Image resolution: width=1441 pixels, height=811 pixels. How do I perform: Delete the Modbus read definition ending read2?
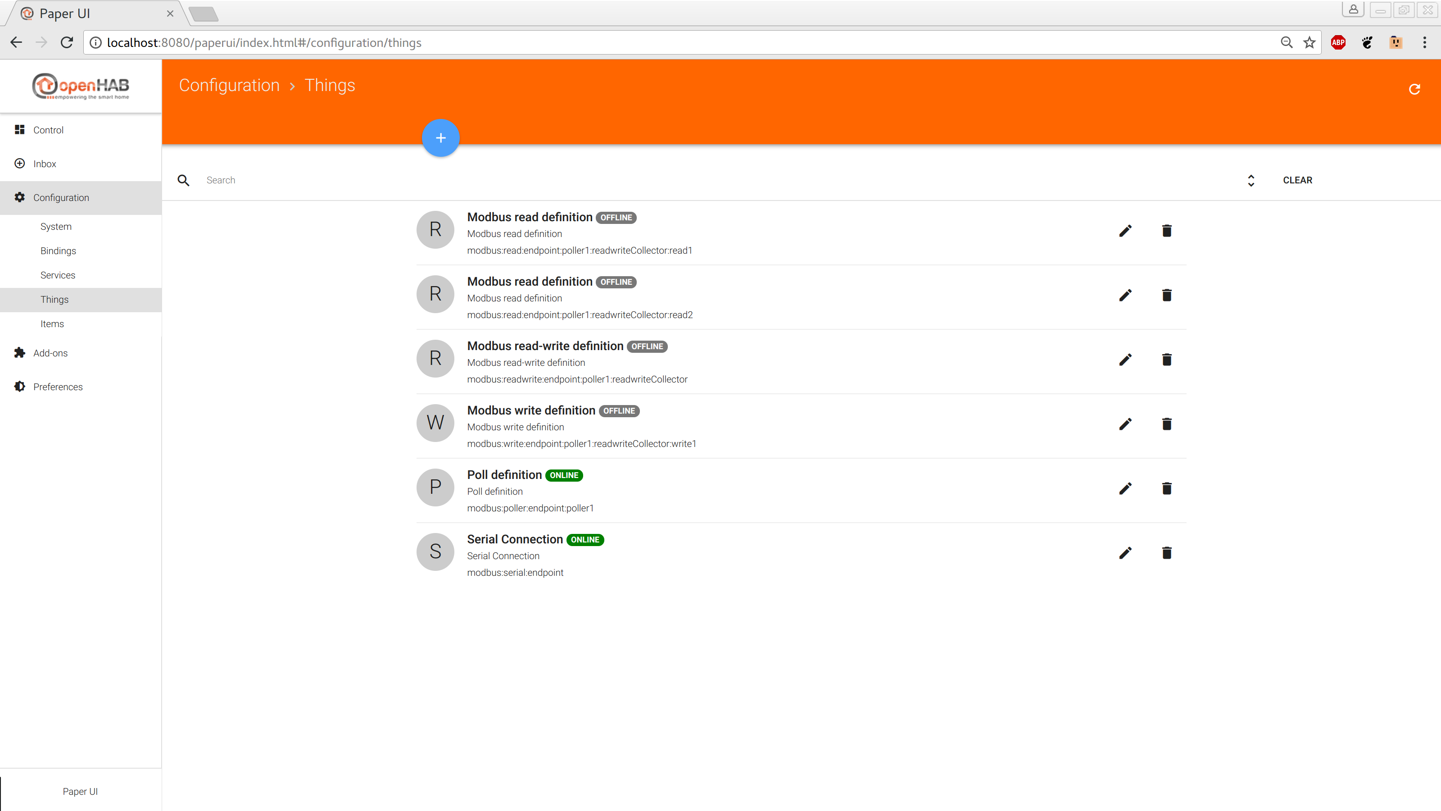(1166, 296)
